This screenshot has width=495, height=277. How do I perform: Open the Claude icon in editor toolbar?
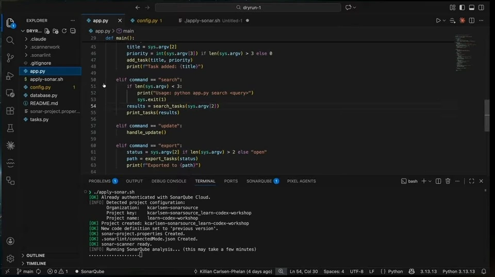(462, 21)
